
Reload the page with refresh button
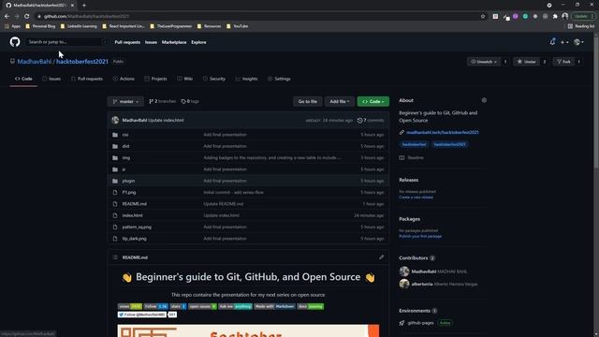click(27, 17)
